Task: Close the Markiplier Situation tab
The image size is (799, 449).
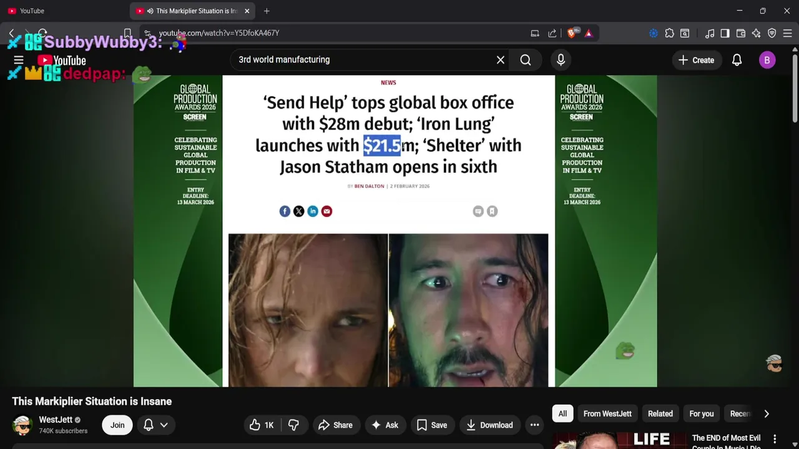Action: [247, 11]
